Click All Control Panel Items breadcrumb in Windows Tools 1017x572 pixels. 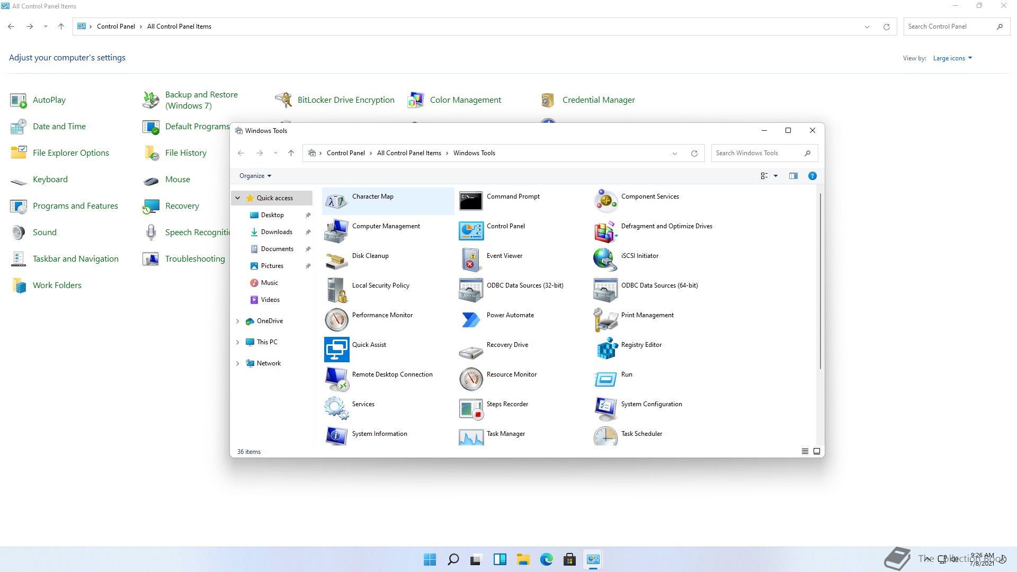pyautogui.click(x=409, y=153)
